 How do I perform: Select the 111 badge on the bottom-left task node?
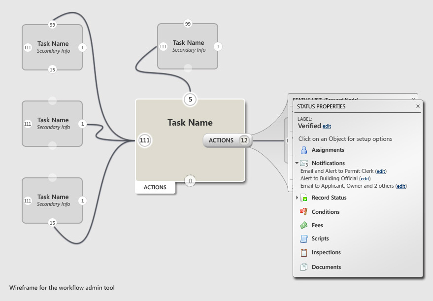(28, 201)
